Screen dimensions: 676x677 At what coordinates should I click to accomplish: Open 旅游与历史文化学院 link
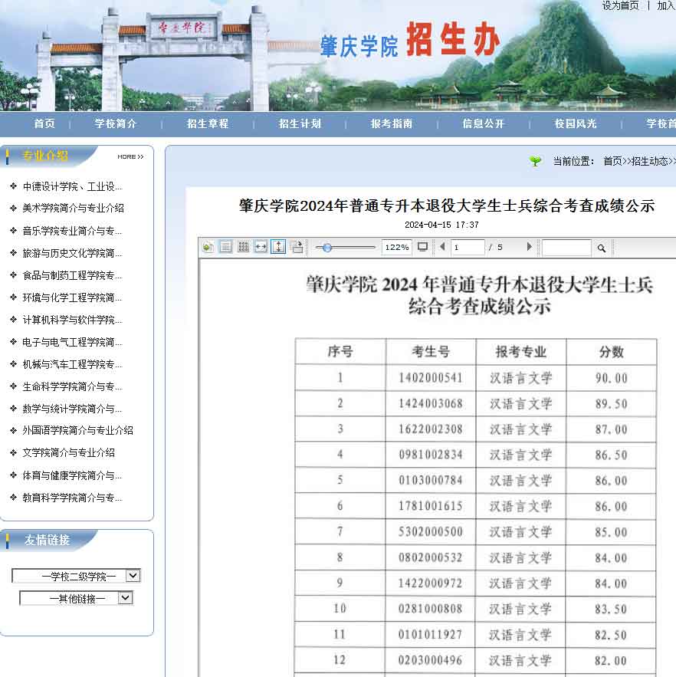click(x=72, y=253)
